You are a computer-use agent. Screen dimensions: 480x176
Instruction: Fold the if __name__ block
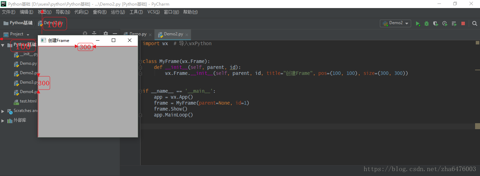tap(140, 91)
